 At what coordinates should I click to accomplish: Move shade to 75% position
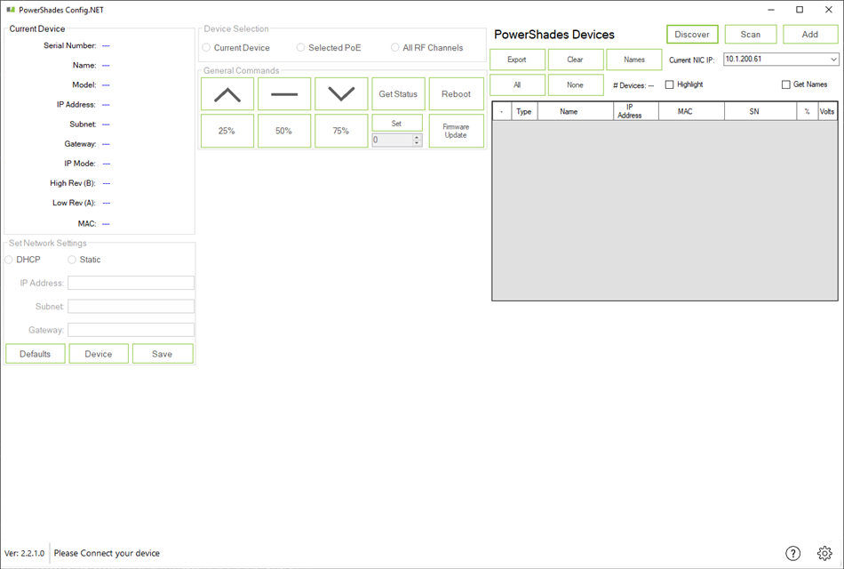(341, 131)
